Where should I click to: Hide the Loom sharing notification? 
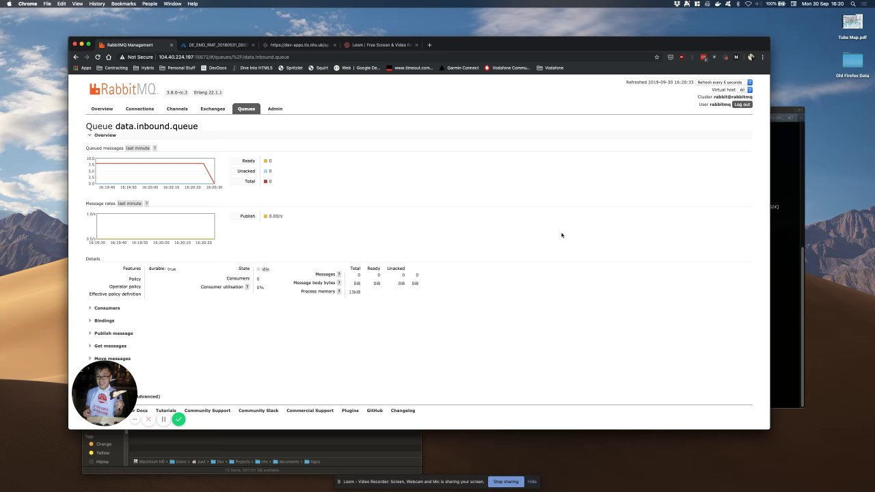(x=532, y=482)
